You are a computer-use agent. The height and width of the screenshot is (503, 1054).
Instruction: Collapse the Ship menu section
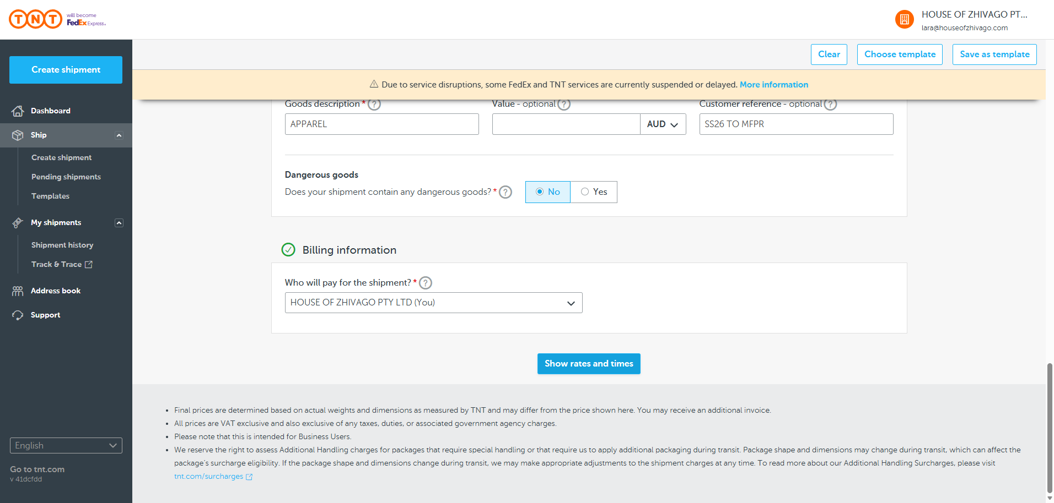pyautogui.click(x=119, y=135)
